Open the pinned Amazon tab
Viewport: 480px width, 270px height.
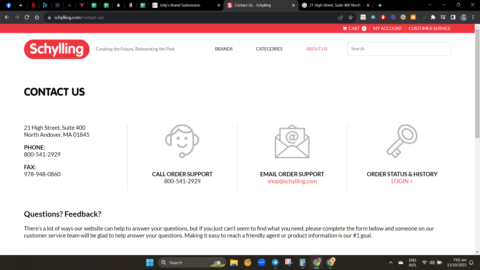coord(131,5)
